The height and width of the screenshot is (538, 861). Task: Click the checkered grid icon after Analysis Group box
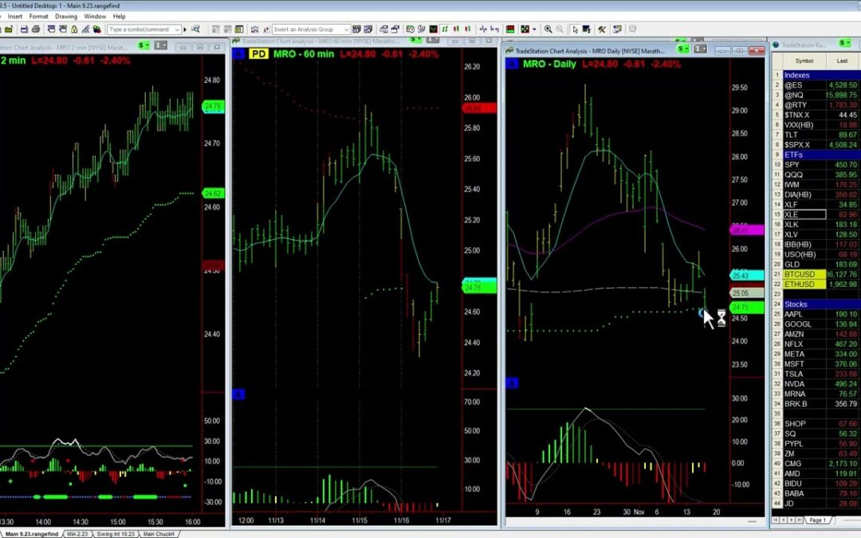click(x=356, y=29)
